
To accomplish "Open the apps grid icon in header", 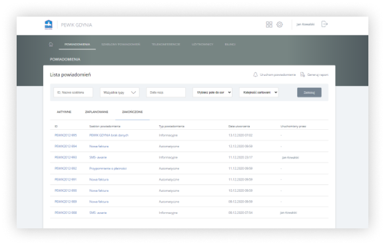I will tap(269, 25).
